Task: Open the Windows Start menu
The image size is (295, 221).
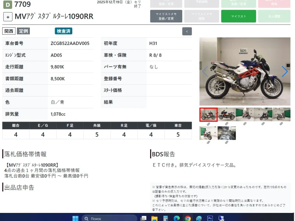Action: pyautogui.click(x=76, y=218)
